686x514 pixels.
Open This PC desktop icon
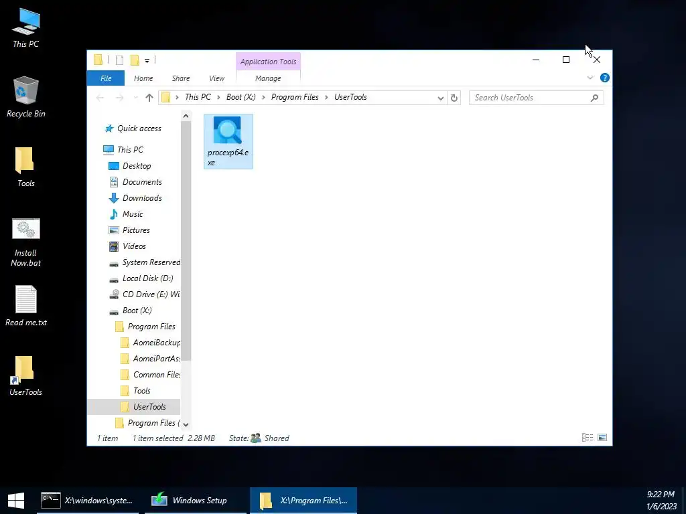(x=26, y=28)
